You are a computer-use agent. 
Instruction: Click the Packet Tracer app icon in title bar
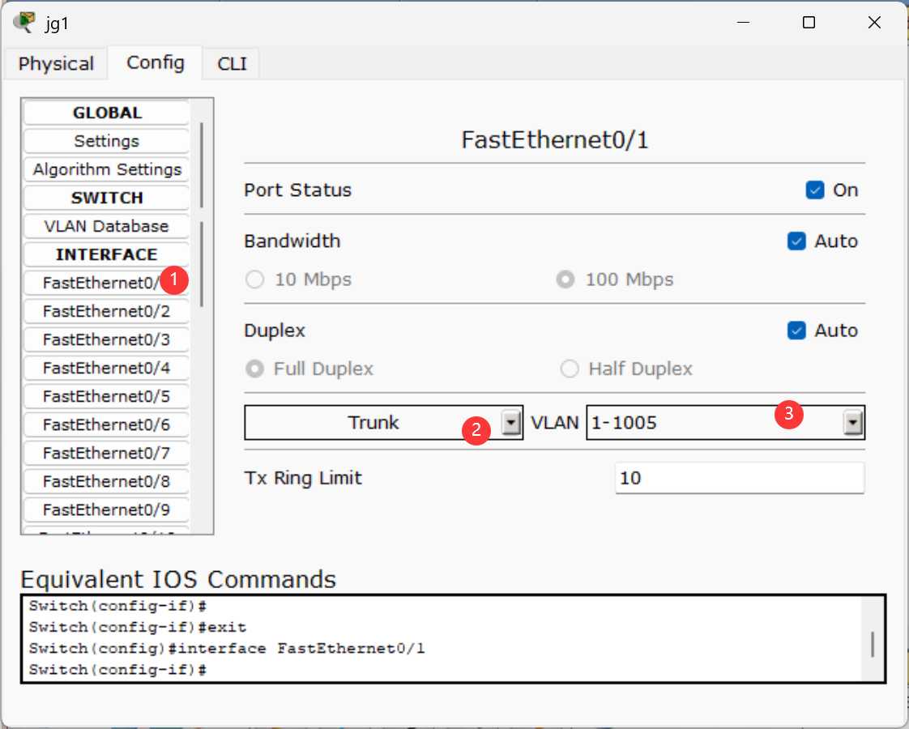[24, 23]
